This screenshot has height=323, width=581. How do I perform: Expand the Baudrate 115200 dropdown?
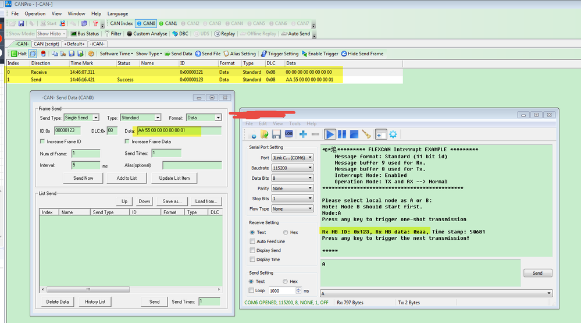[294, 168]
